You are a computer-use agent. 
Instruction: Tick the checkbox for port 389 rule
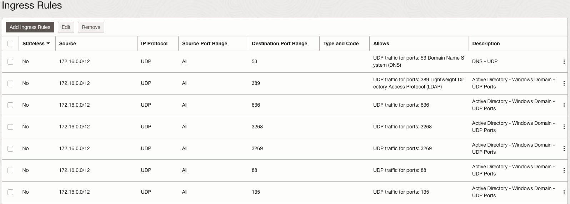click(10, 83)
